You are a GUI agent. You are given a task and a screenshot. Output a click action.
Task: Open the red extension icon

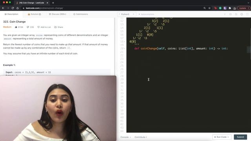(x=215, y=8)
